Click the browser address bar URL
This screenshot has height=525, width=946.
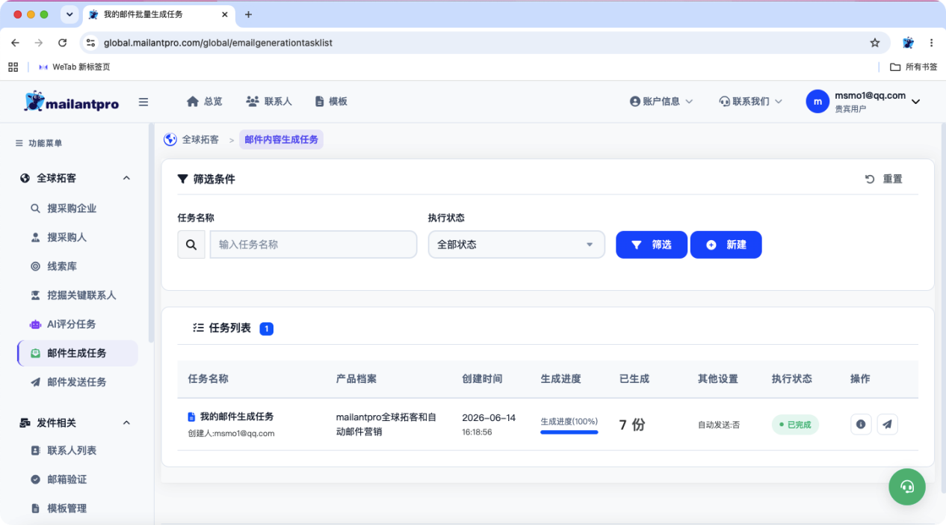pos(218,43)
